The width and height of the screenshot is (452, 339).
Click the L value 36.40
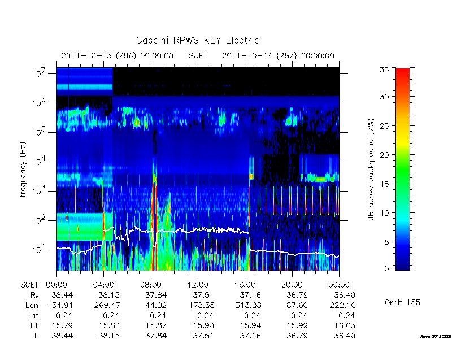(345, 336)
